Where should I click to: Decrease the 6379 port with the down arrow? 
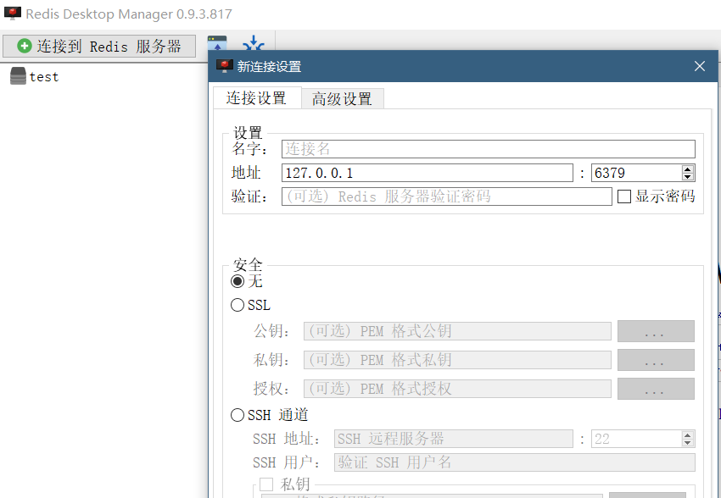687,177
